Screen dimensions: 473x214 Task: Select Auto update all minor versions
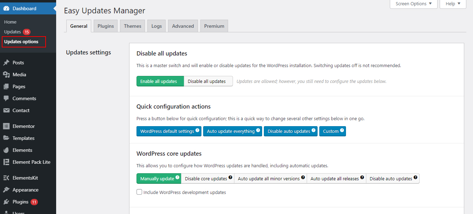click(271, 179)
